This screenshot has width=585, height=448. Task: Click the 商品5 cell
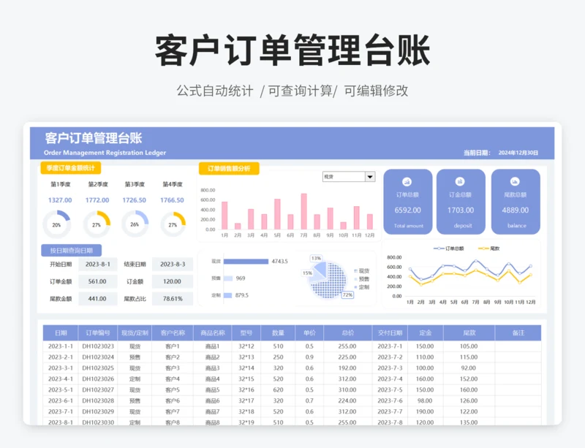pos(213,390)
